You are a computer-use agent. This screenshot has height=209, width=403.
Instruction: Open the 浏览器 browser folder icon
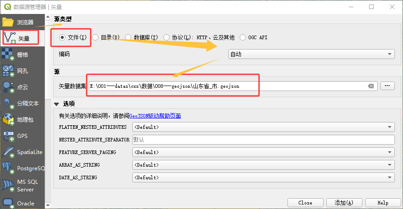tap(8, 22)
